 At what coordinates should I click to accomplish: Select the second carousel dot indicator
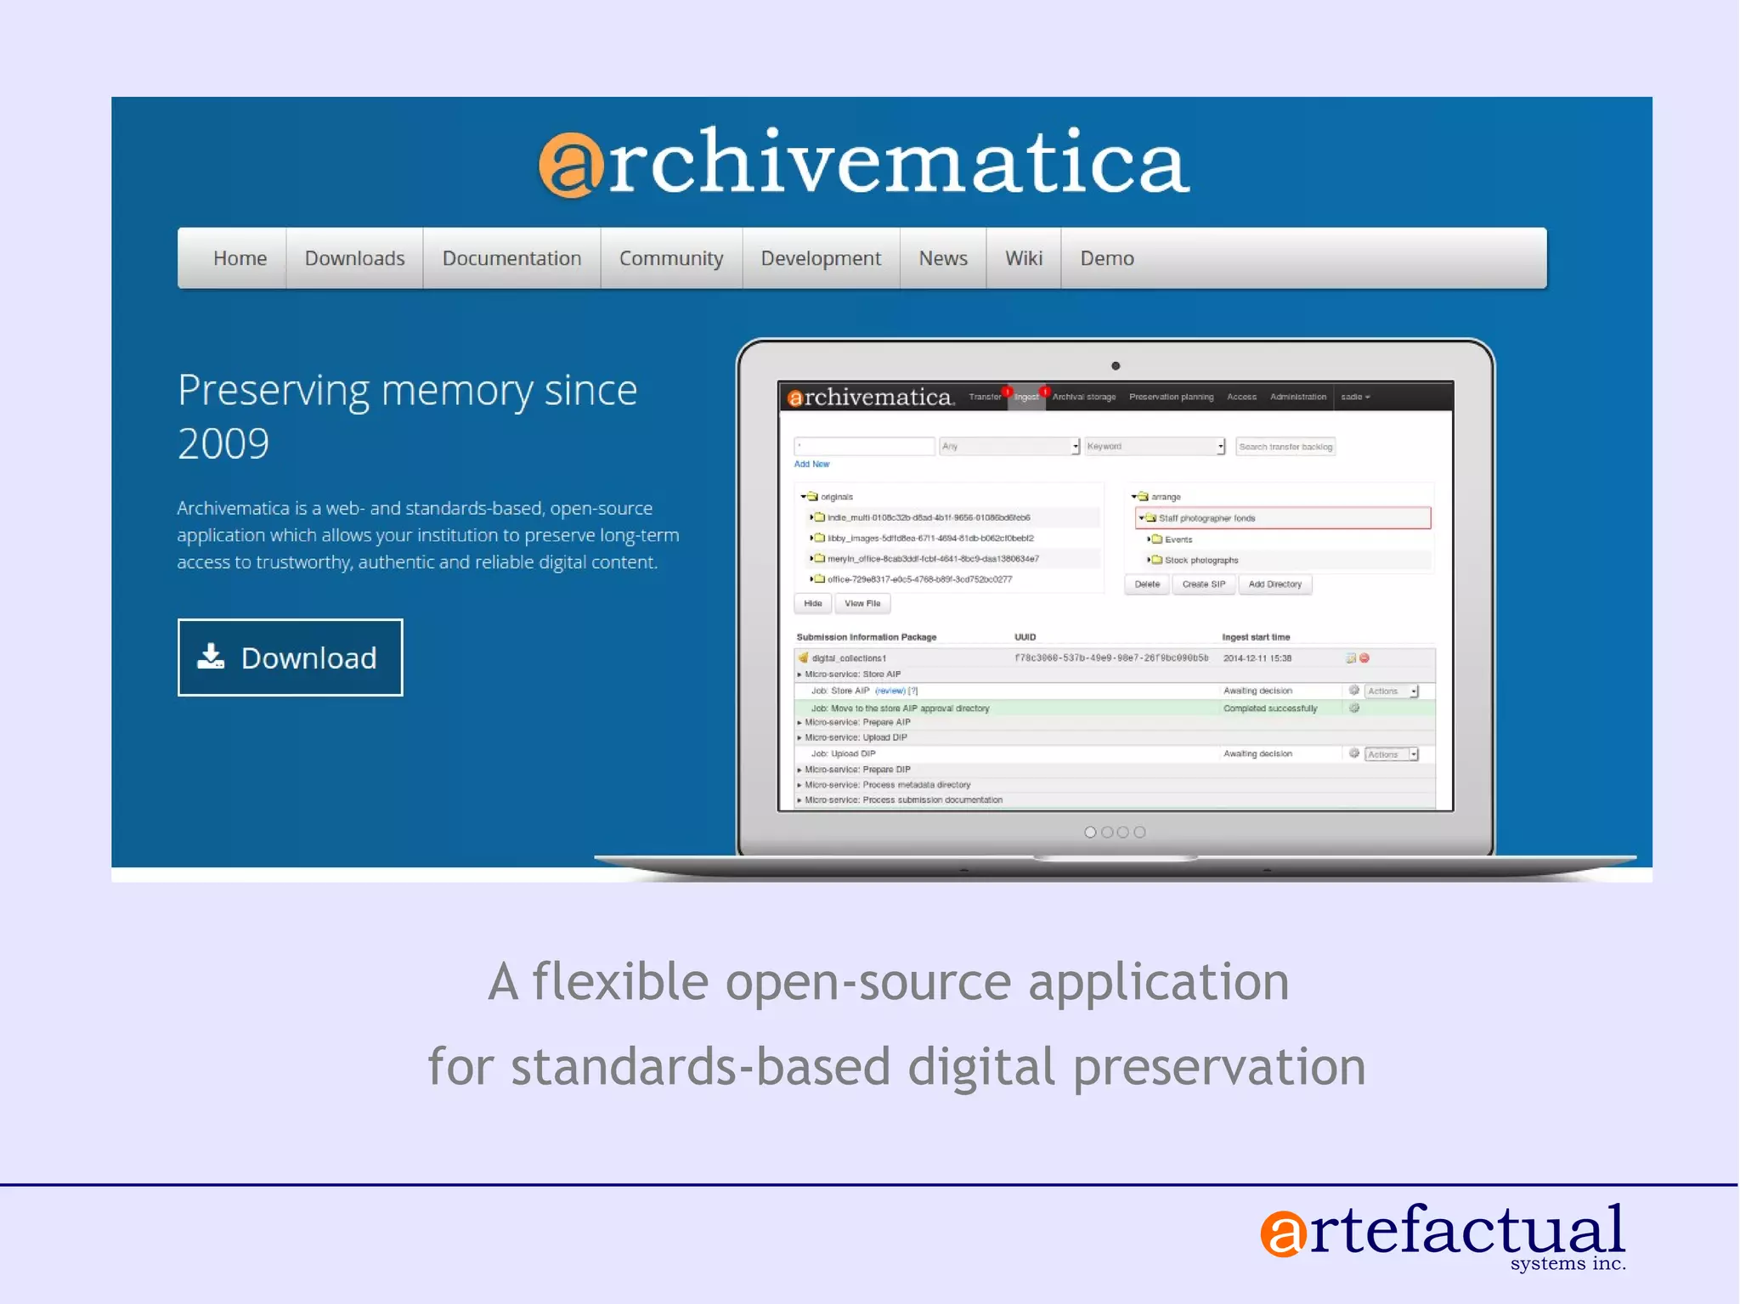coord(1107,832)
